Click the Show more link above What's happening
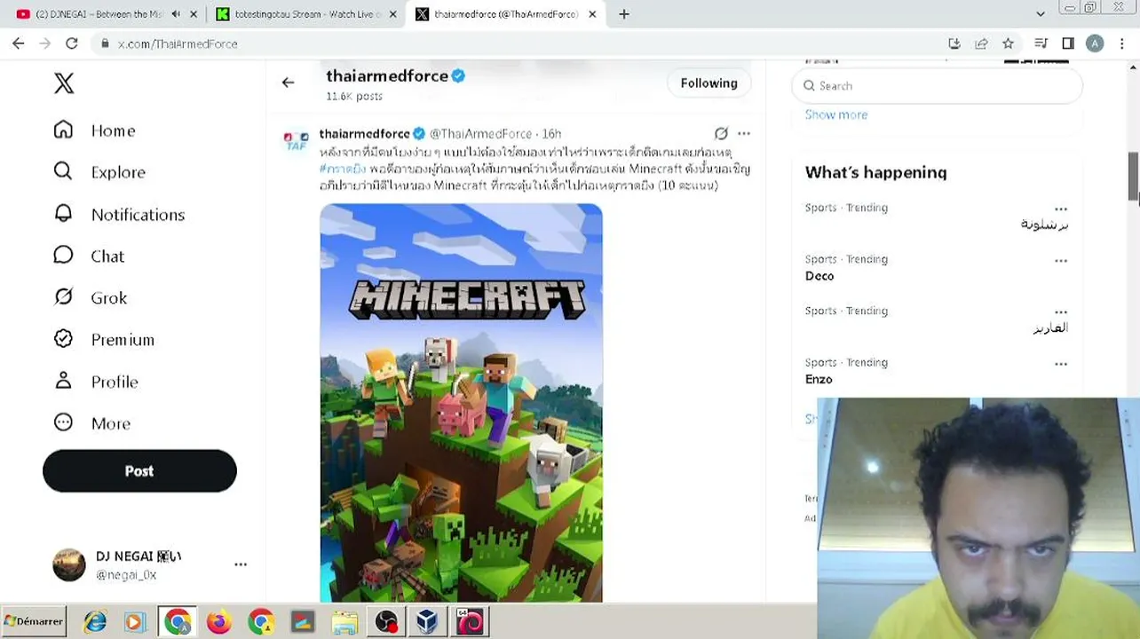Image resolution: width=1140 pixels, height=639 pixels. tap(836, 114)
